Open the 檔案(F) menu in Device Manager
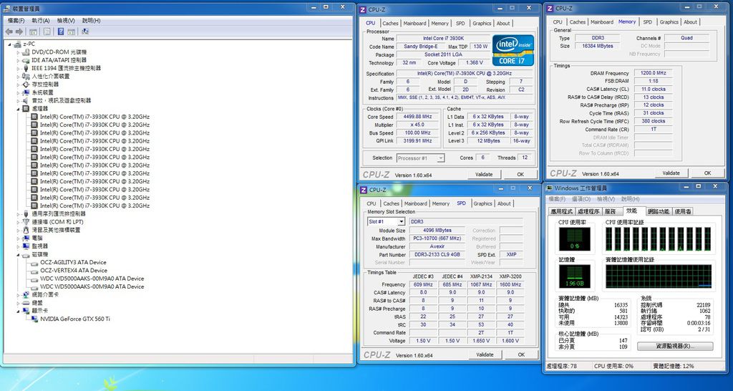Screen dimensions: 733x391 pyautogui.click(x=16, y=21)
